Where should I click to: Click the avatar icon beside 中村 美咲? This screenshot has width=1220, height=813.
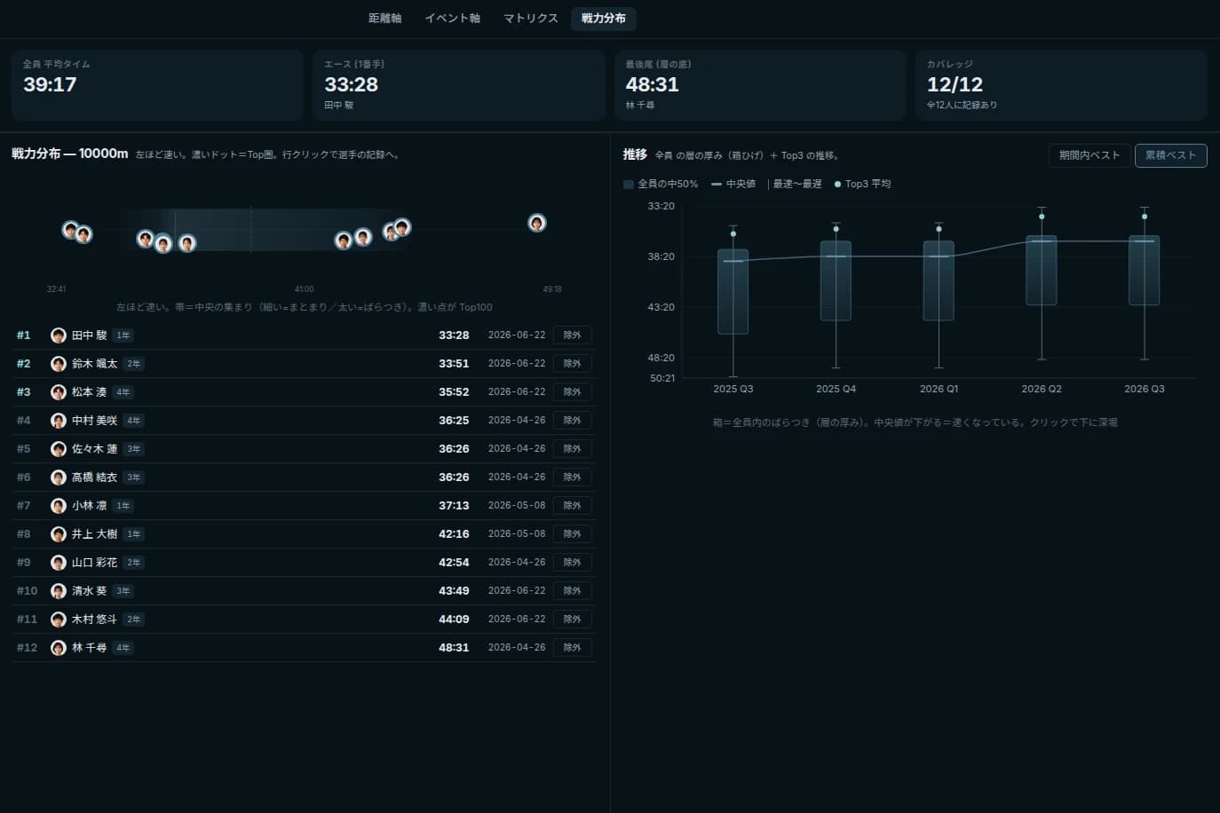pos(59,421)
